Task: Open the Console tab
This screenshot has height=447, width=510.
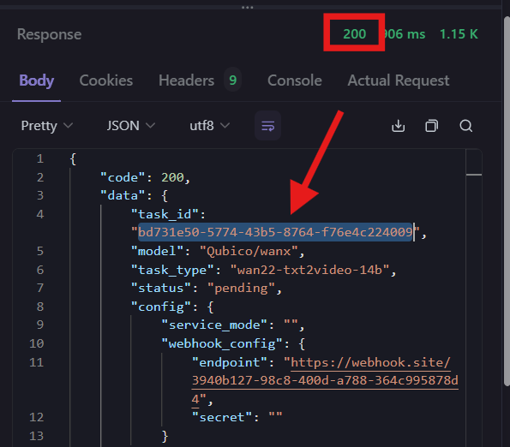Action: pos(294,80)
